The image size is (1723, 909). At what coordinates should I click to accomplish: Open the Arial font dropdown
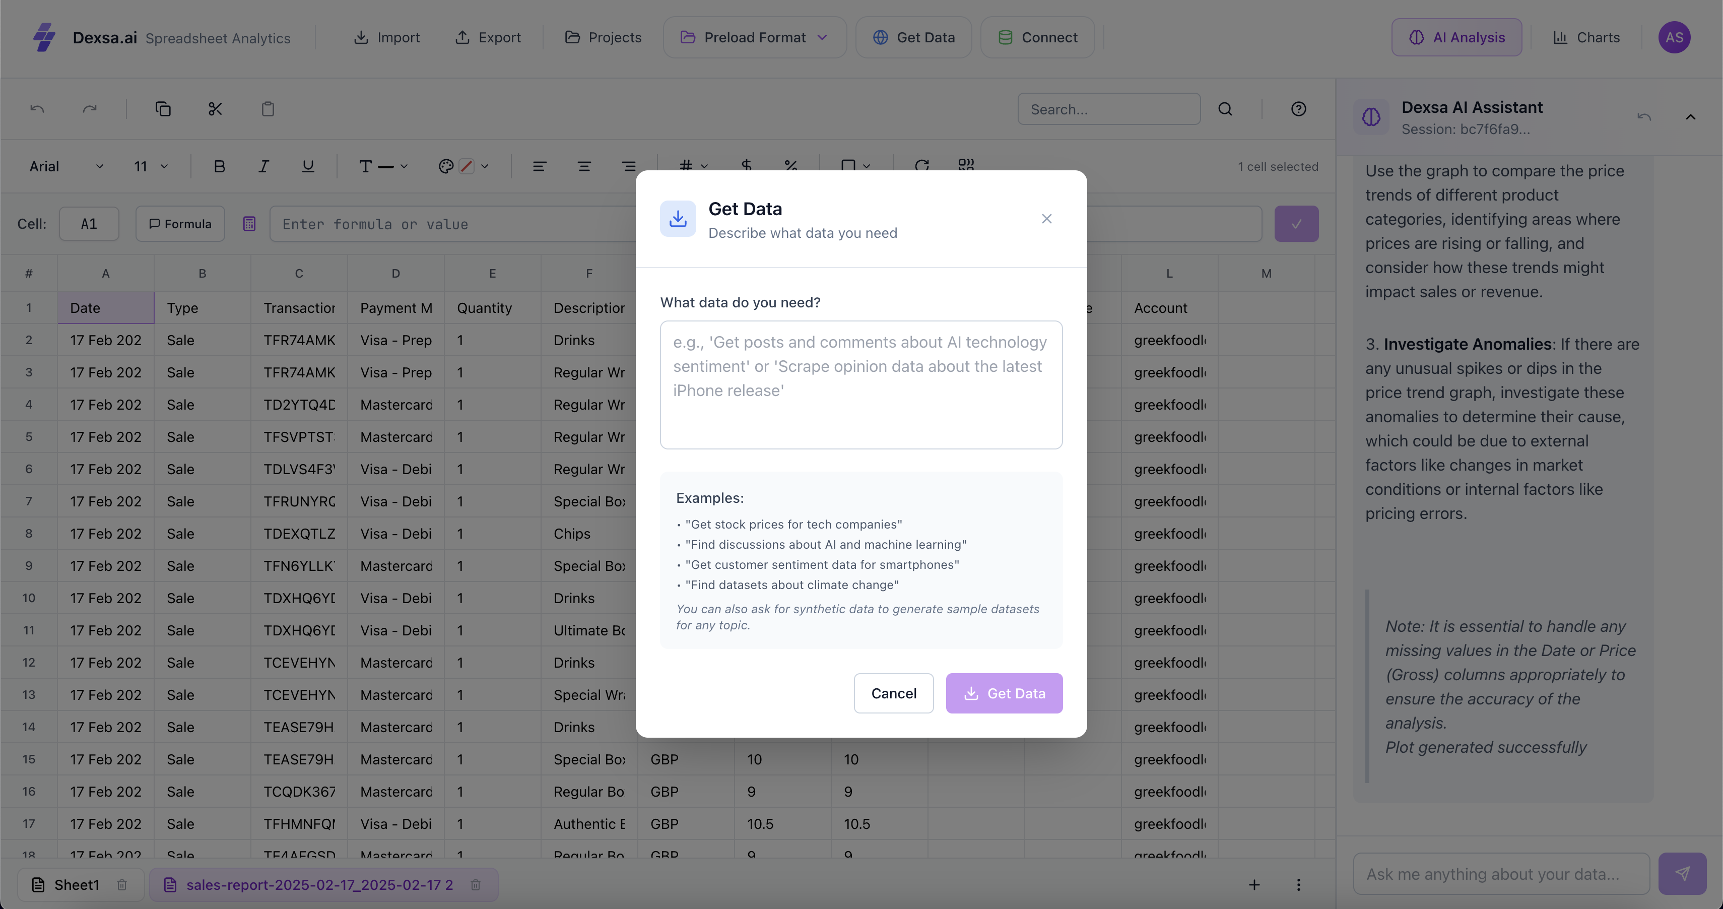[66, 167]
